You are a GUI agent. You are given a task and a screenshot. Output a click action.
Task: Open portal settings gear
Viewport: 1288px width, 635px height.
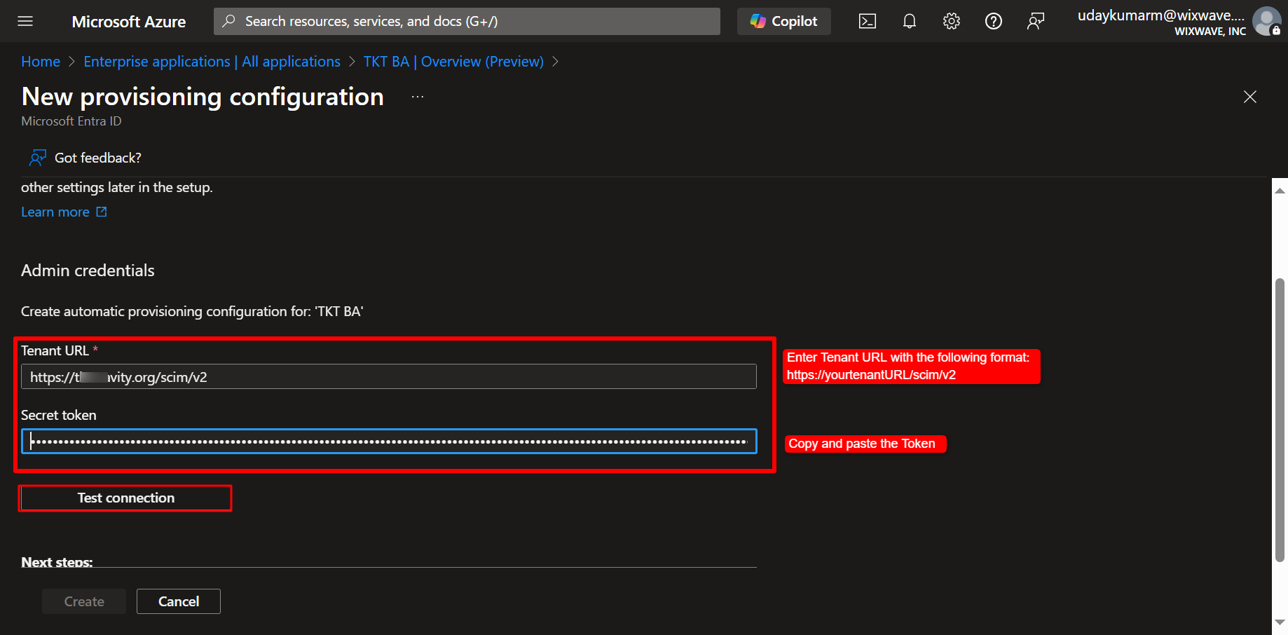(x=952, y=21)
